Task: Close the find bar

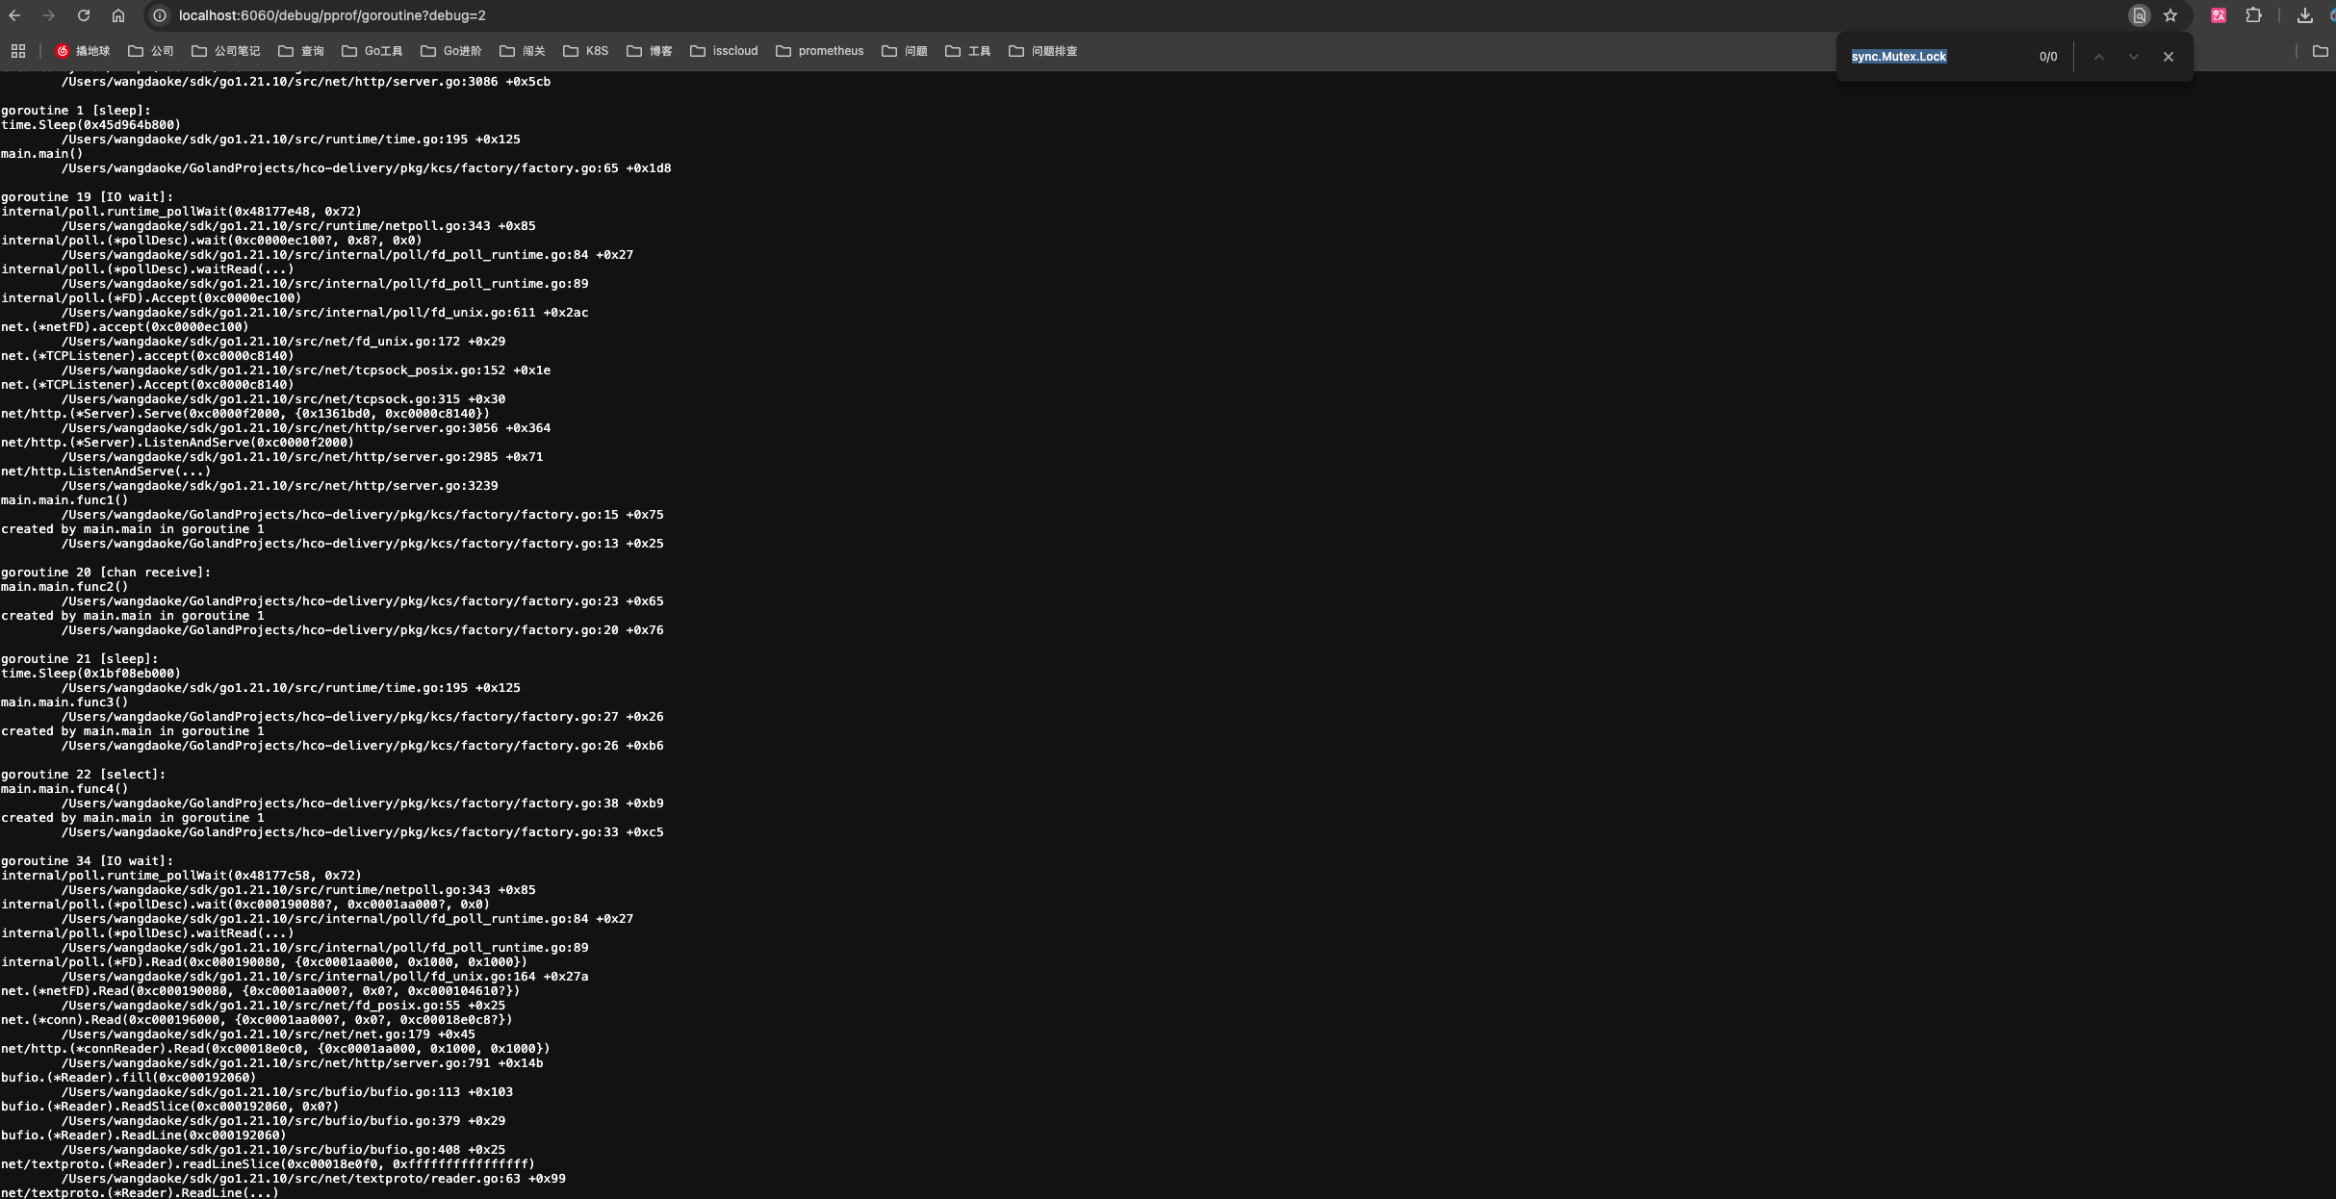Action: (x=2169, y=57)
